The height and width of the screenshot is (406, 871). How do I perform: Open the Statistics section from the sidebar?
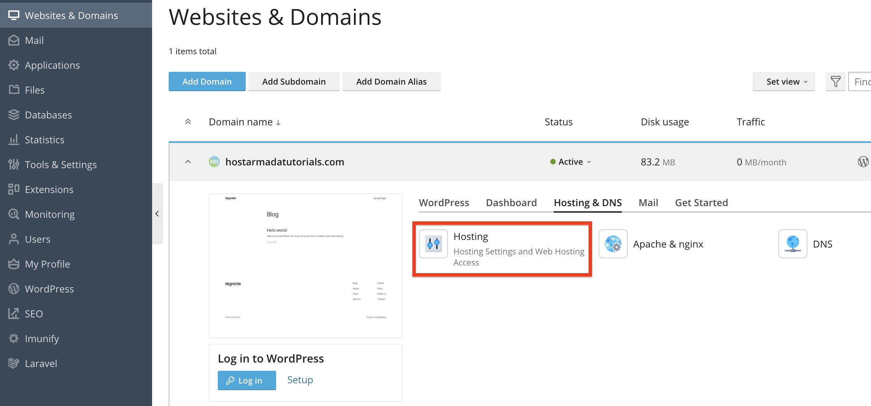click(x=45, y=139)
